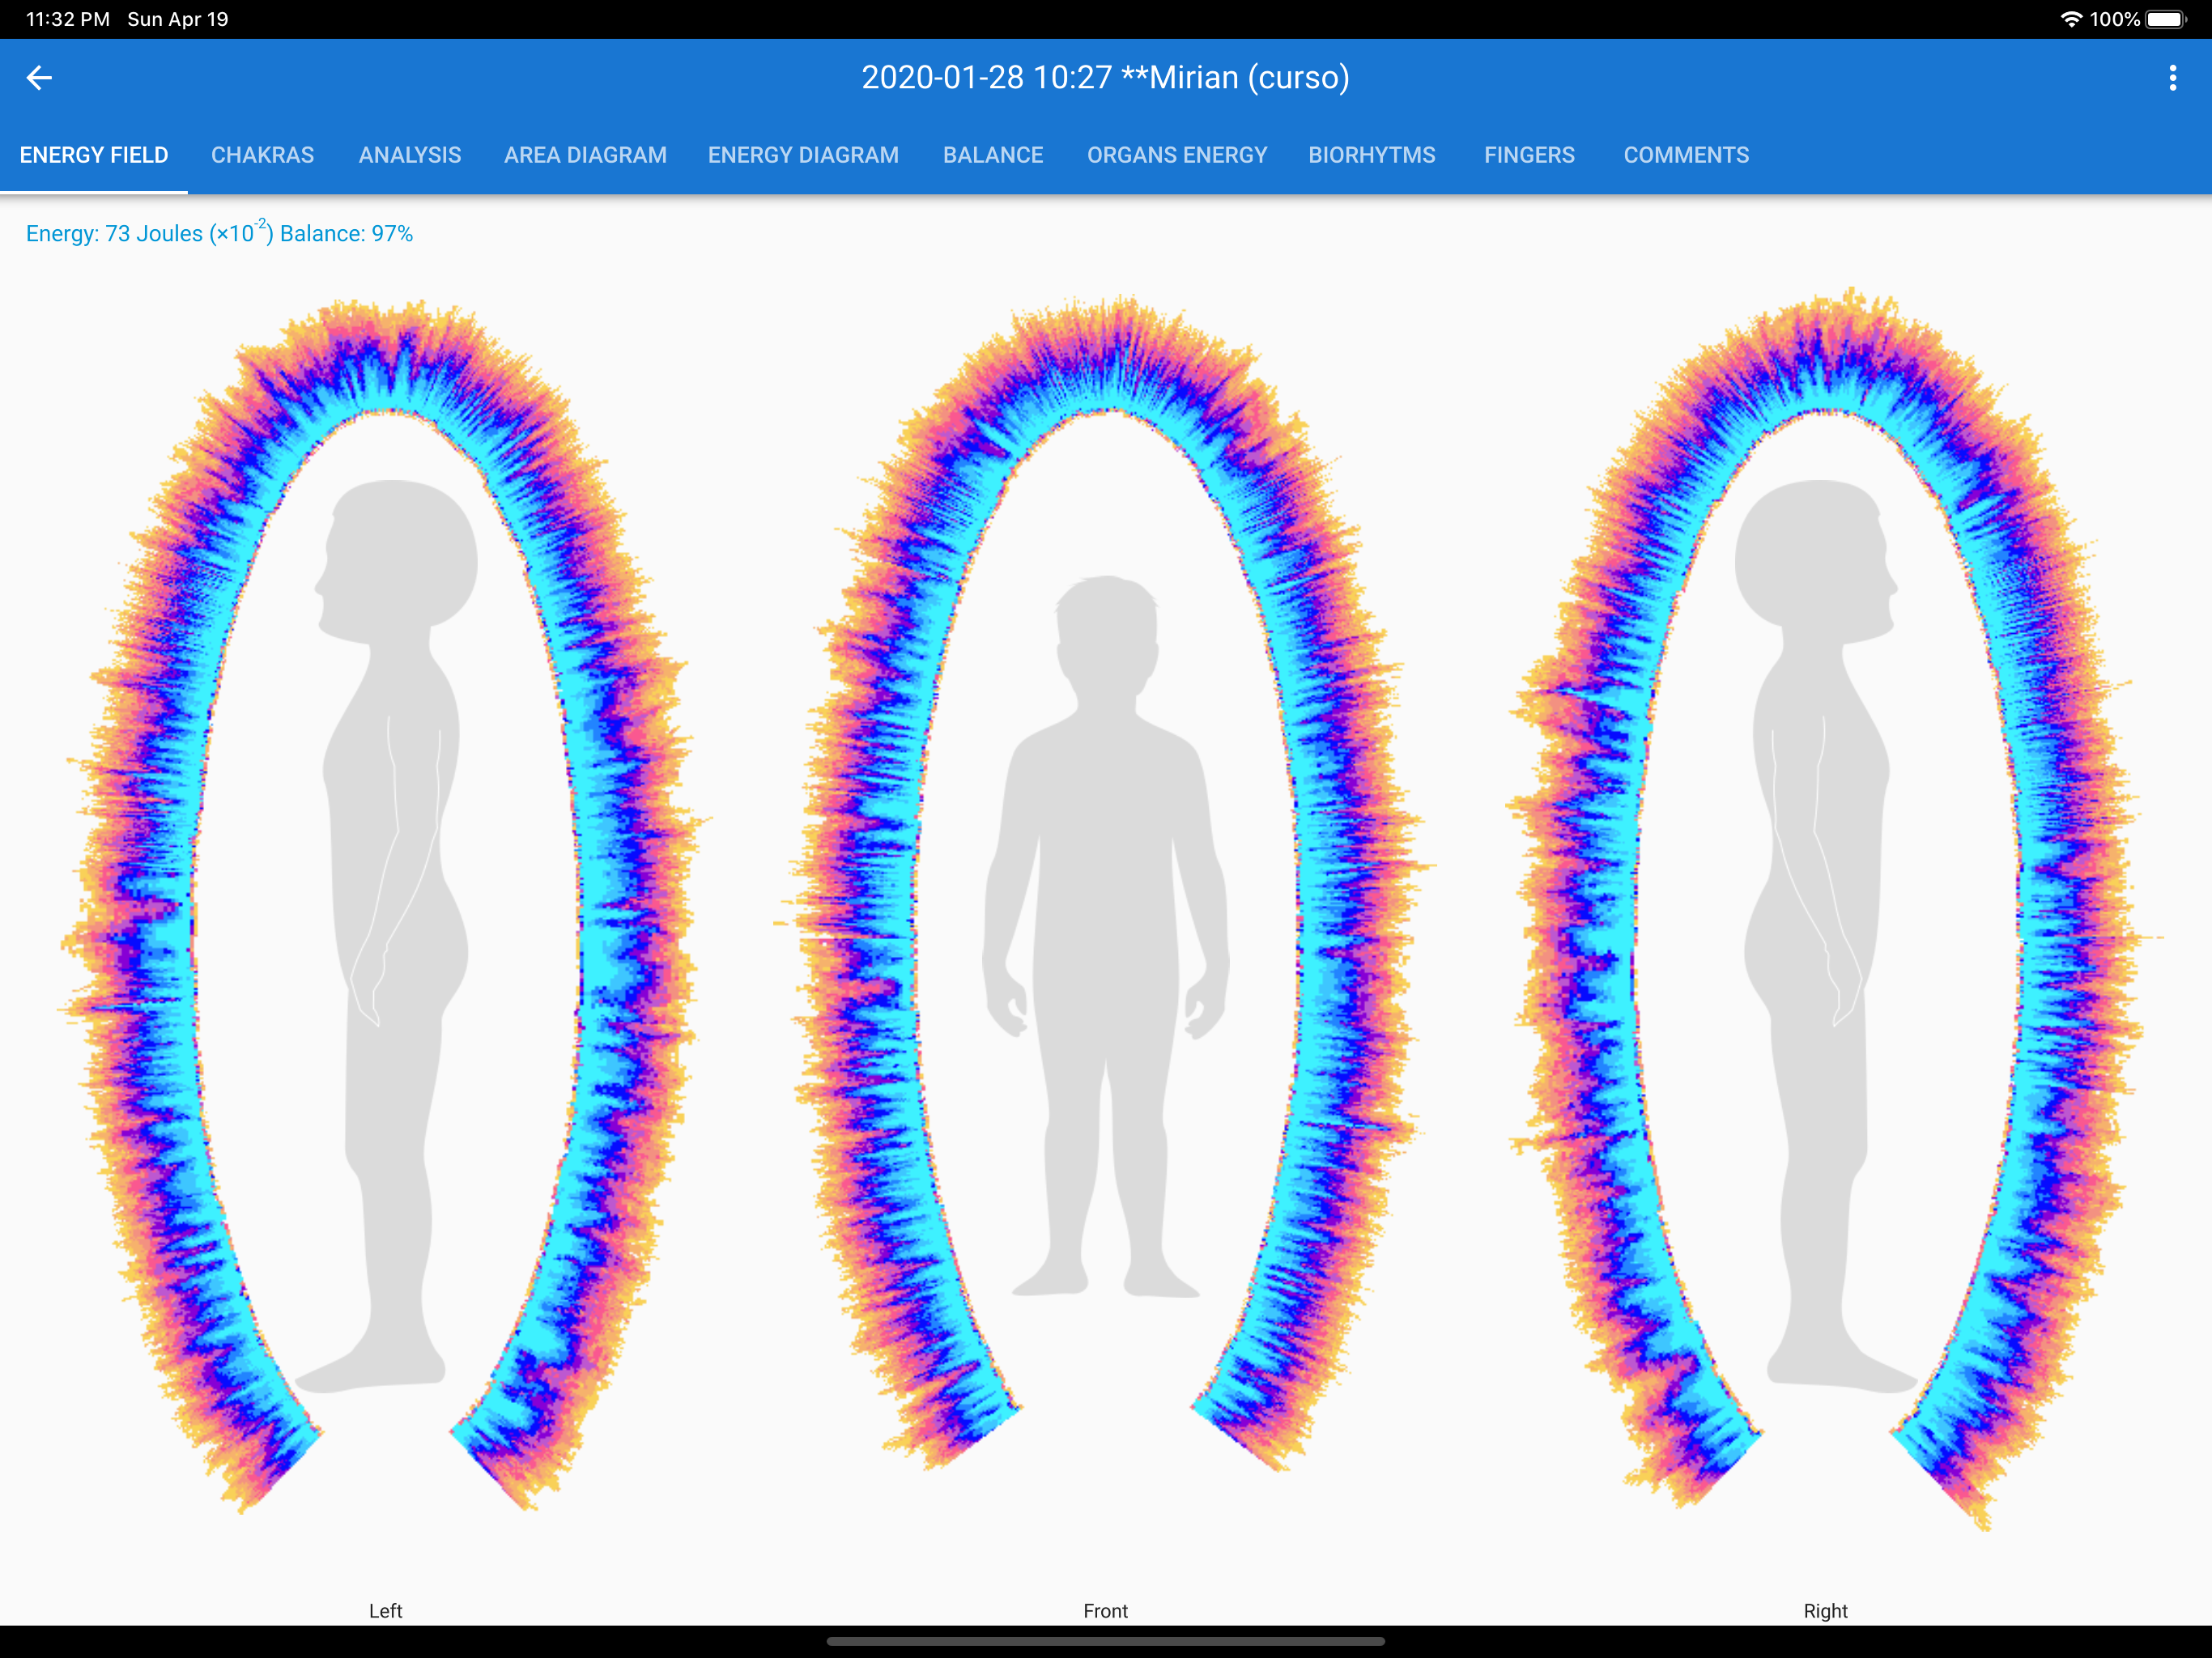Show the ENERGY DIAGRAM tab
Image resolution: width=2212 pixels, height=1658 pixels.
pos(803,155)
